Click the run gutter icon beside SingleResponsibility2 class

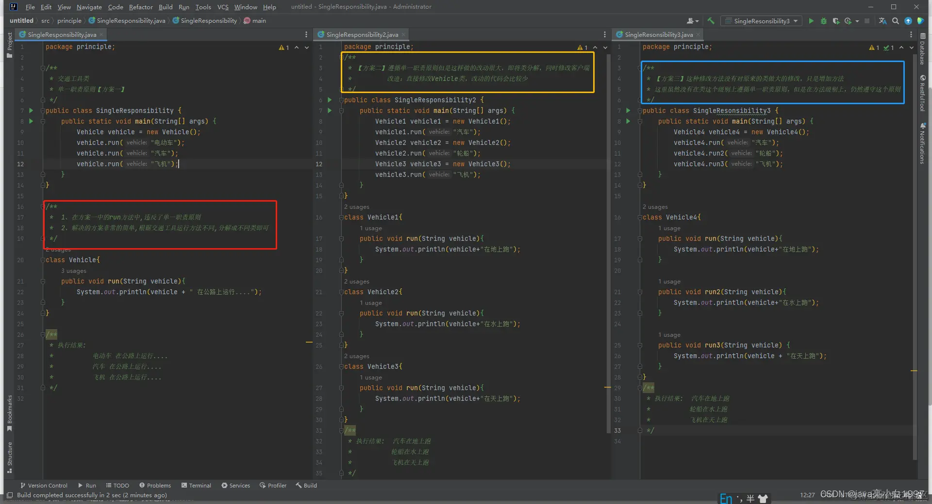coord(330,100)
